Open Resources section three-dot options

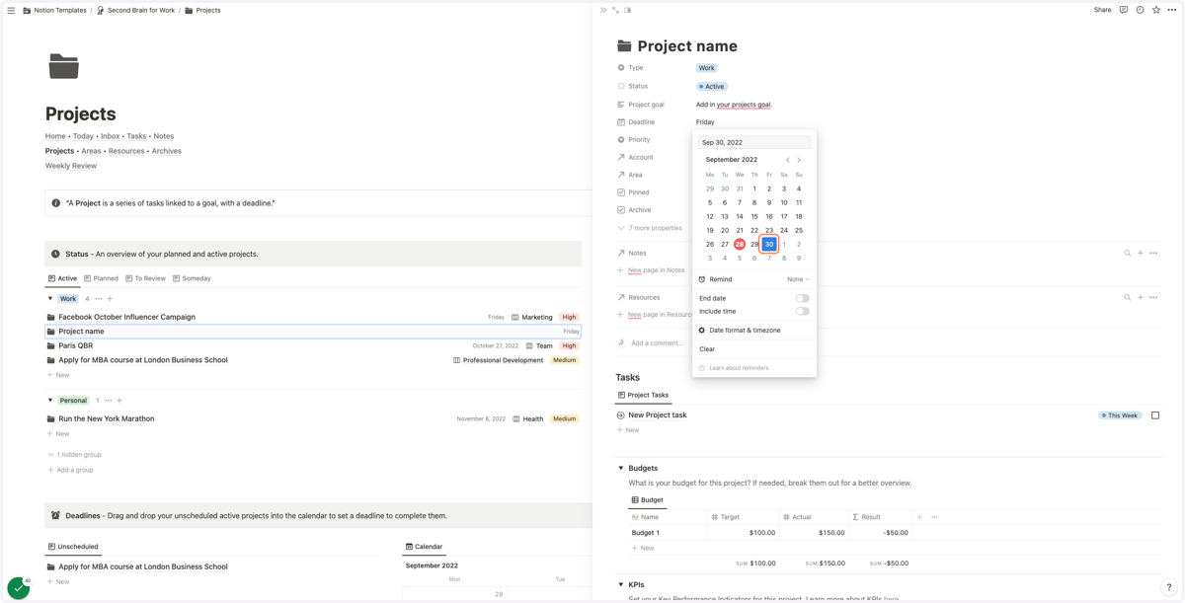coord(1153,297)
